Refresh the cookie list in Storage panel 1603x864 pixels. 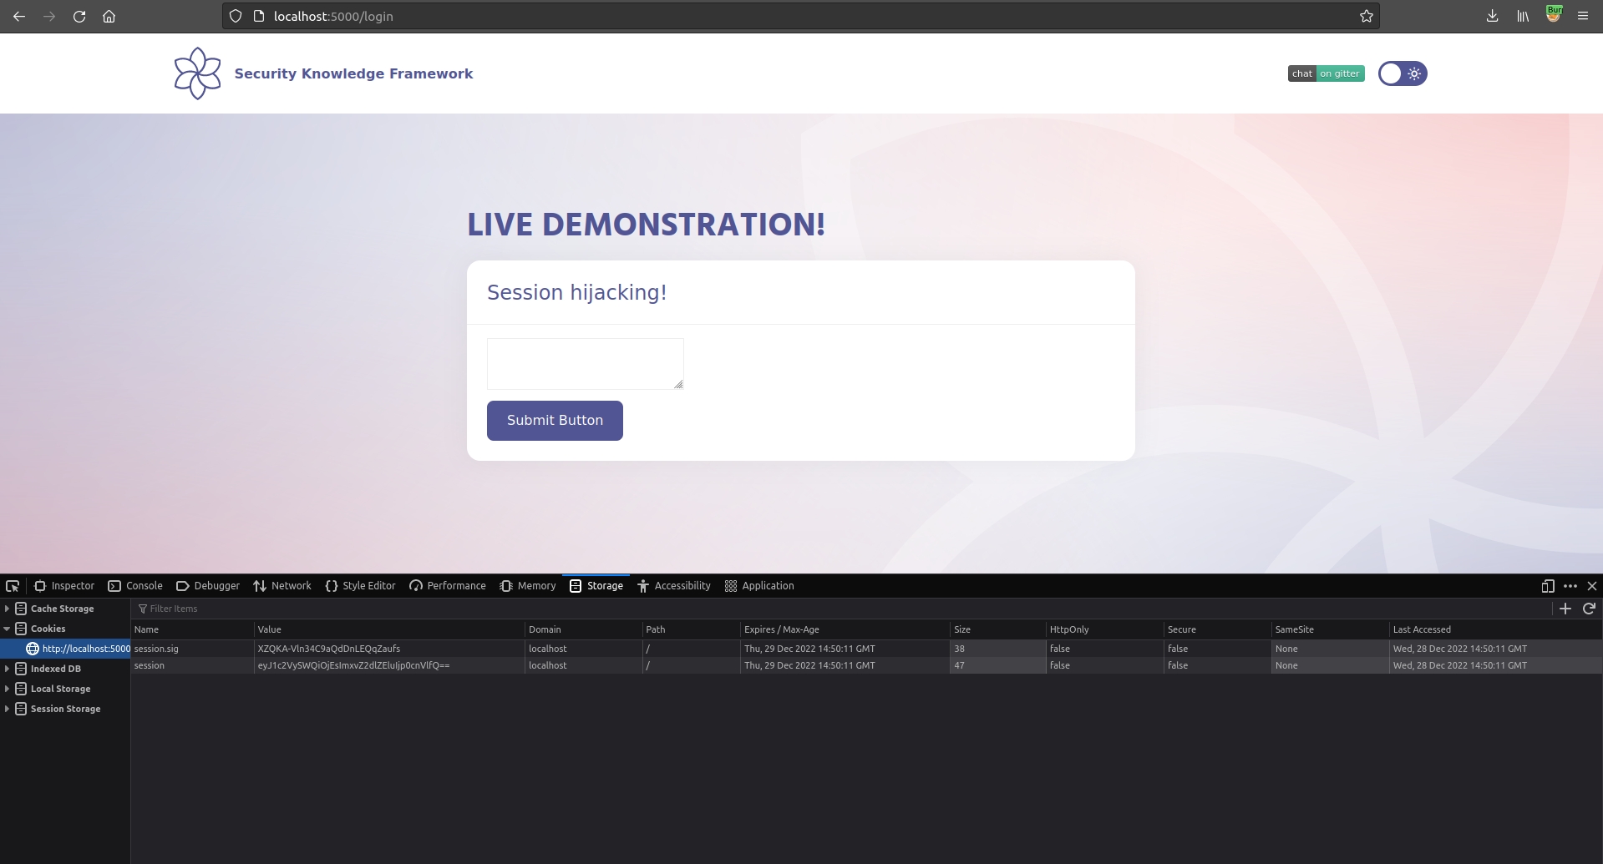click(x=1589, y=609)
